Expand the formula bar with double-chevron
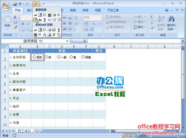The height and width of the screenshot is (138, 186). click(x=183, y=41)
